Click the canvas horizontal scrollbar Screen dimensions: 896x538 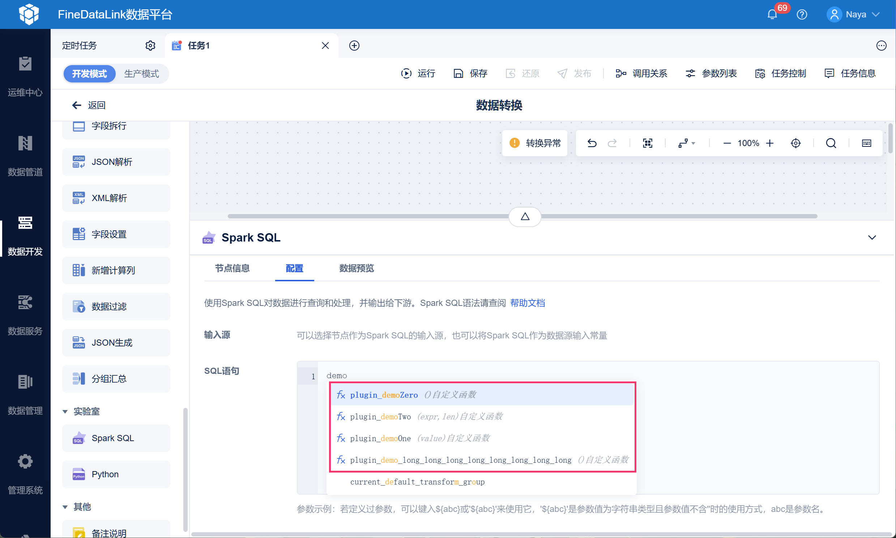(x=362, y=217)
